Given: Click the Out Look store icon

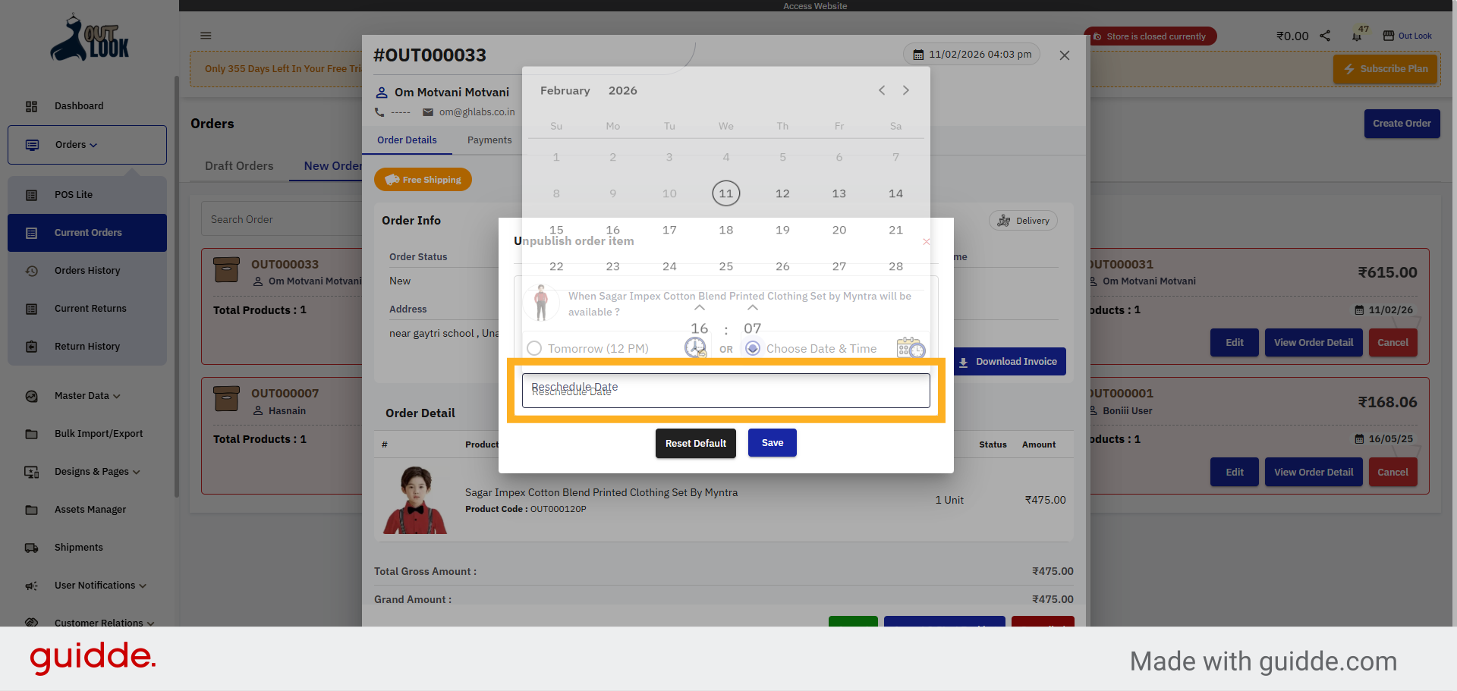Looking at the screenshot, I should click(1389, 36).
